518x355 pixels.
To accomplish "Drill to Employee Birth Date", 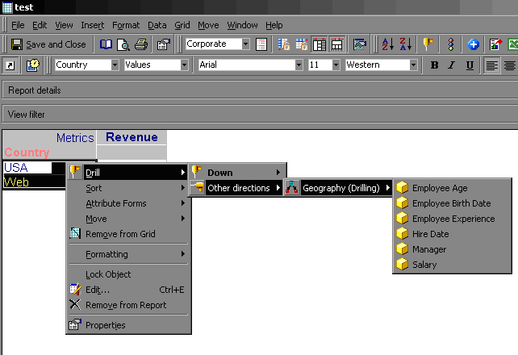I will tap(452, 203).
